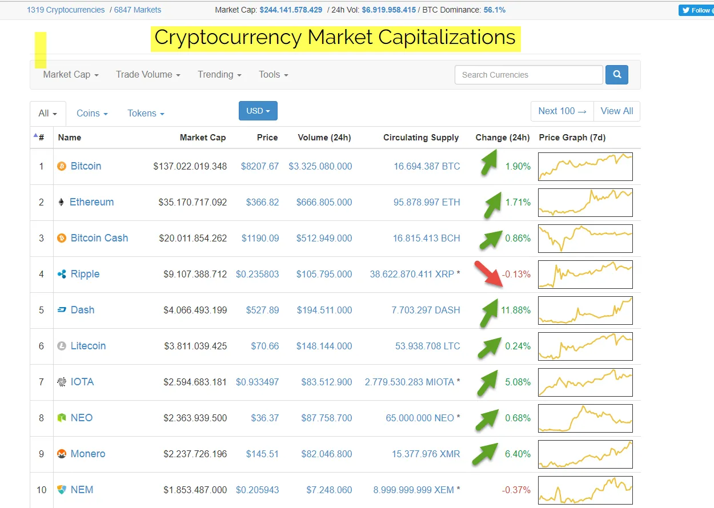Image resolution: width=714 pixels, height=508 pixels.
Task: Open NEM's 7d price graph
Action: point(585,490)
